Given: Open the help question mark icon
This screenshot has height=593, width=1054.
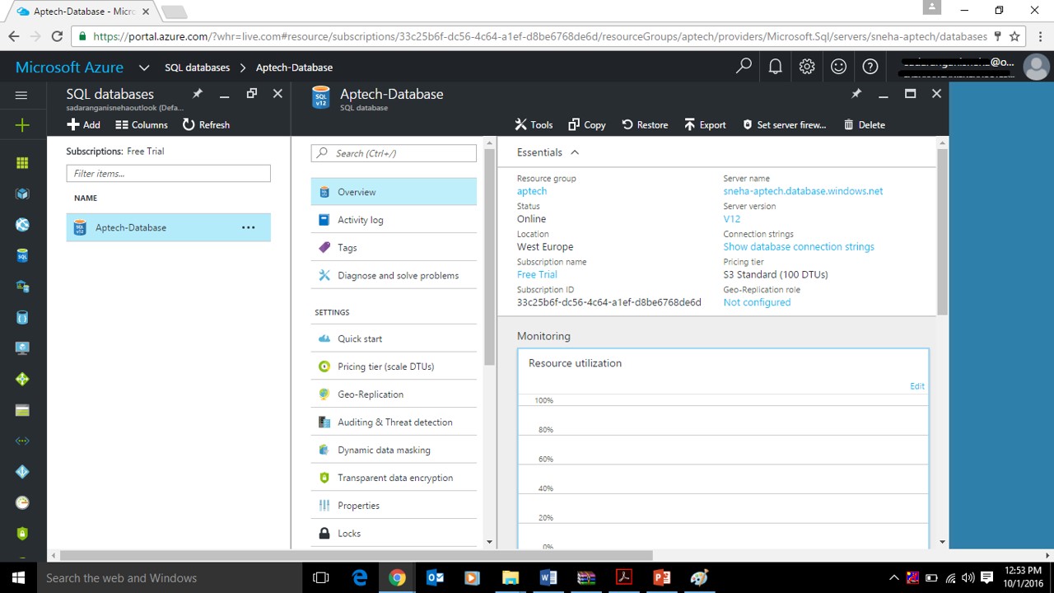Looking at the screenshot, I should pos(870,67).
